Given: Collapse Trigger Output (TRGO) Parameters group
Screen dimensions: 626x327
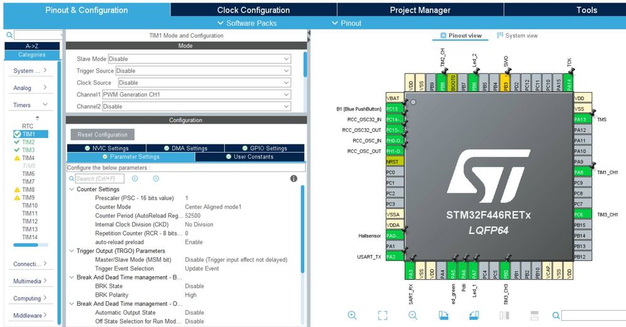Looking at the screenshot, I should 72,250.
